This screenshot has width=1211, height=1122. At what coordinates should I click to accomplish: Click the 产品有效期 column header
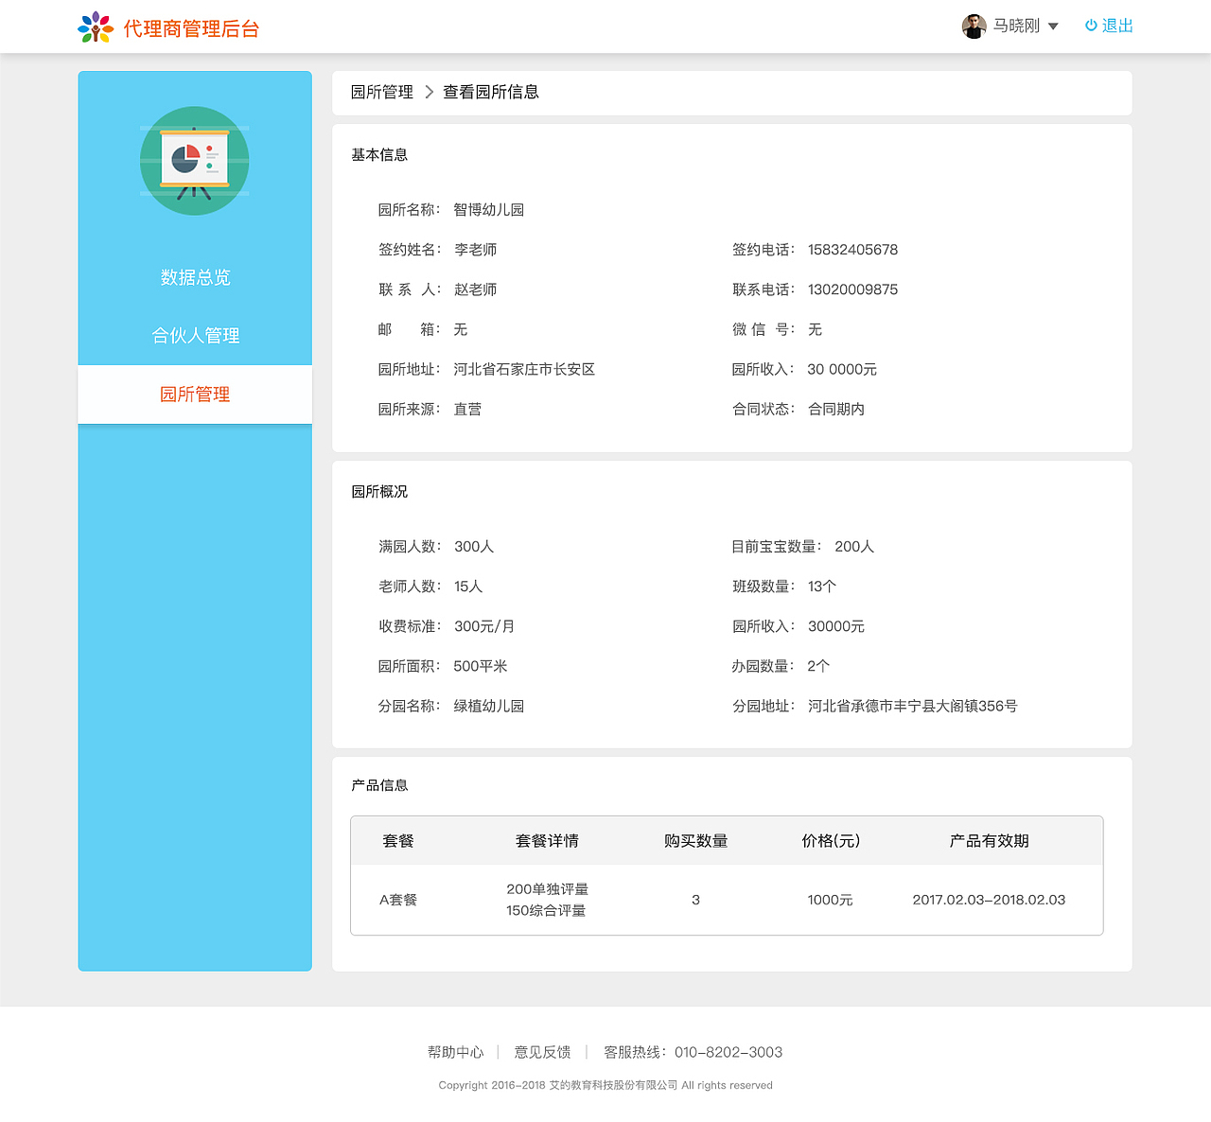point(990,841)
